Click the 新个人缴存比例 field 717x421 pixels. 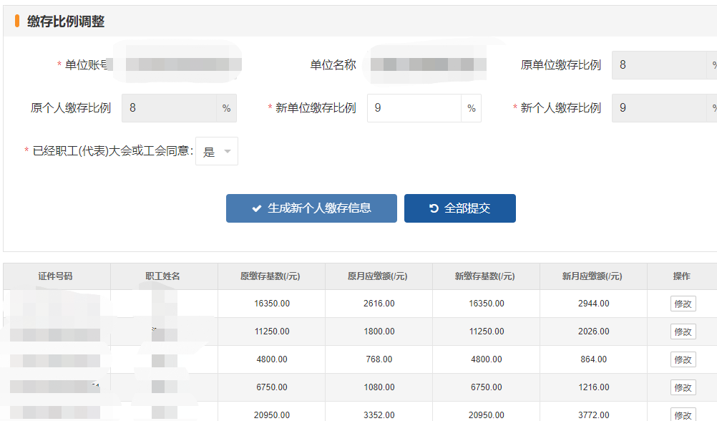[660, 108]
